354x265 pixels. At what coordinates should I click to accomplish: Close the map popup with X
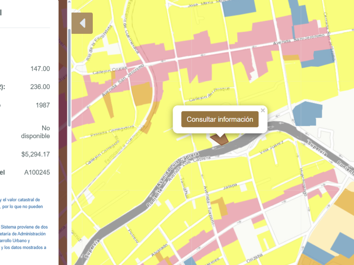(263, 110)
